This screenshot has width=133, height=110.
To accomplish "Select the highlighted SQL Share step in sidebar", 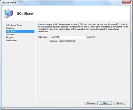I will 20,31.
